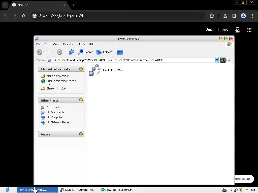Click the red close button of StyleXPInstallMale
This screenshot has height=193, width=258.
(x=231, y=39)
